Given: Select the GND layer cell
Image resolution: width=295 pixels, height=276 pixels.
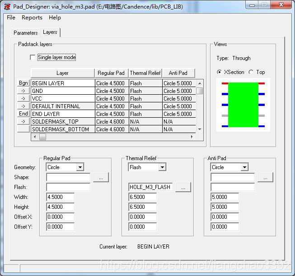Looking at the screenshot, I should click(x=63, y=91).
